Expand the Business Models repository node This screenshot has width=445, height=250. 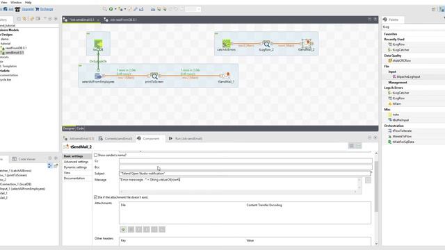tap(9, 30)
